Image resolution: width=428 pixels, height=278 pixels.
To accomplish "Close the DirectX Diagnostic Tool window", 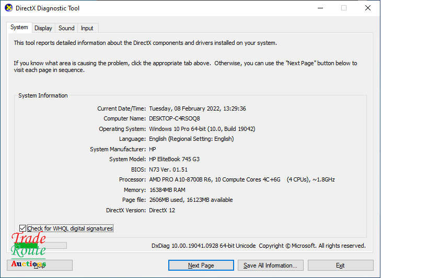I will [368, 8].
